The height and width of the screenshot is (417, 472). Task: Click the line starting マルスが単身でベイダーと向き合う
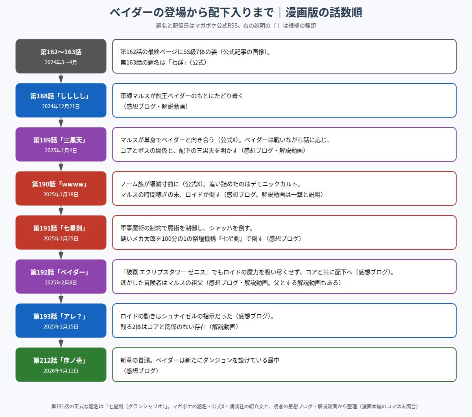click(x=225, y=140)
